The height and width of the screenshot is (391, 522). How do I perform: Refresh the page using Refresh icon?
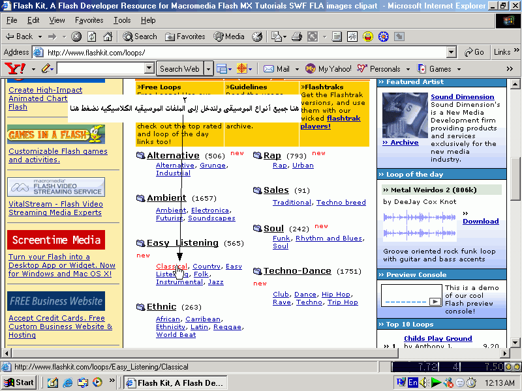(x=91, y=36)
